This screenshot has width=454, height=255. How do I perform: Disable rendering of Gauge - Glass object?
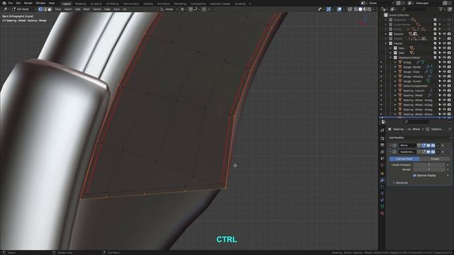pyautogui.click(x=449, y=72)
